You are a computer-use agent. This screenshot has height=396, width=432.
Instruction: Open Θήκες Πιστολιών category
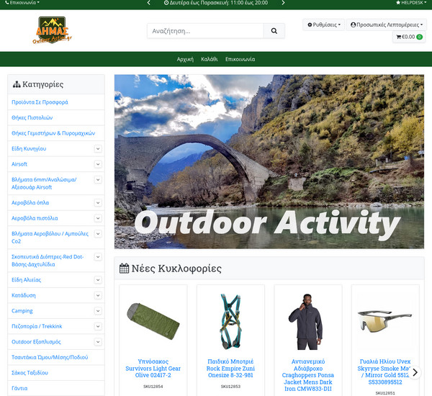click(x=32, y=117)
